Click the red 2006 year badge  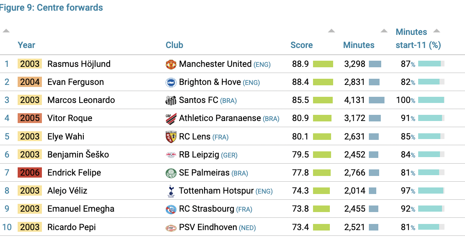coord(30,173)
